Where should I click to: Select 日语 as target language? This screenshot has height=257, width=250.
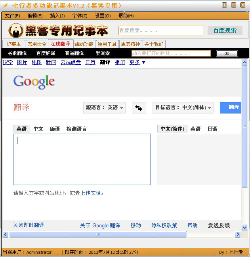[x=212, y=129]
